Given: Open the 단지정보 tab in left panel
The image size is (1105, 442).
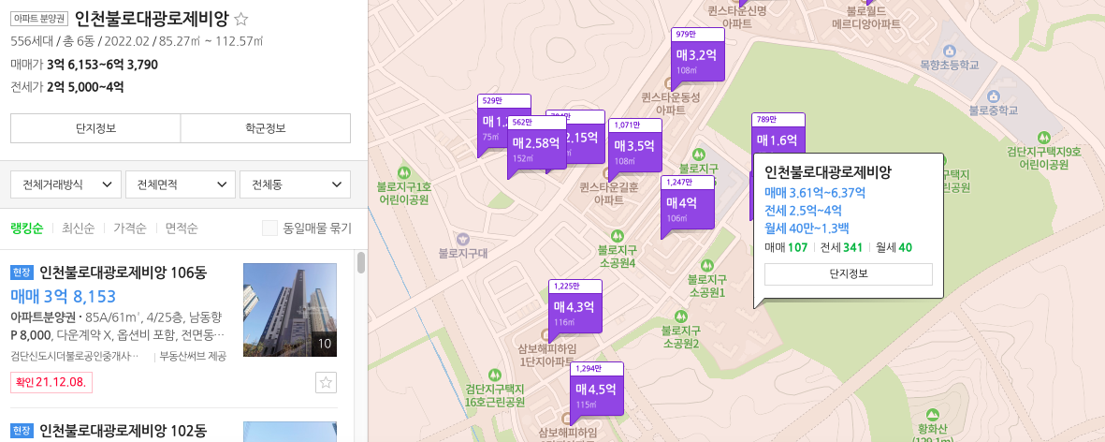Looking at the screenshot, I should pyautogui.click(x=95, y=128).
